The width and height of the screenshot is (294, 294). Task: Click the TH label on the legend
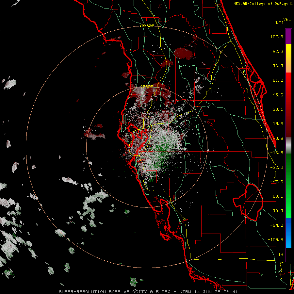click(x=281, y=254)
